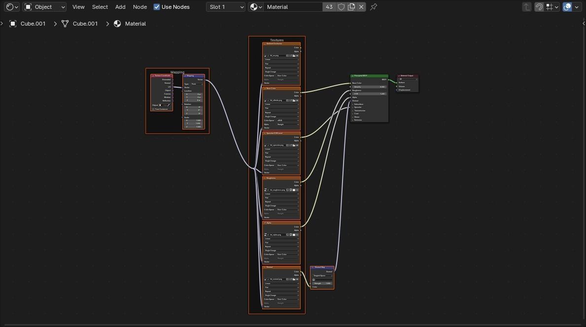Screen dimensions: 586x327
Task: Open folder icon in Roughness image node
Action: [294, 190]
